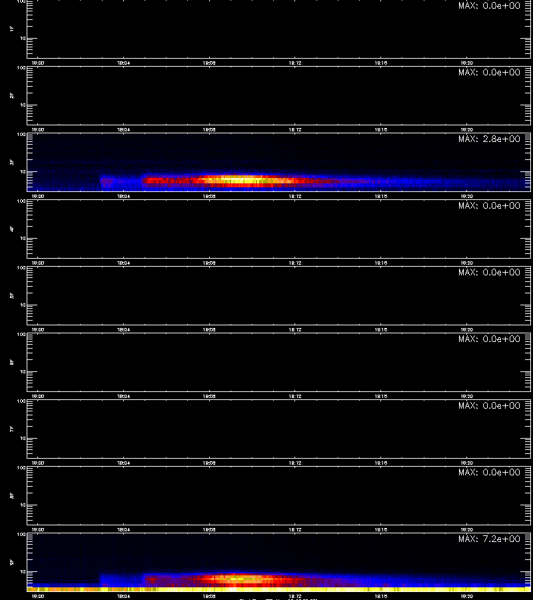
Task: Click the MAX: 0.0e+00 readout in panel 1F
Action: point(489,5)
